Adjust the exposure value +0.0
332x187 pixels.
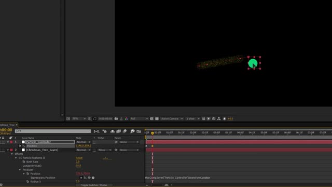(x=230, y=119)
